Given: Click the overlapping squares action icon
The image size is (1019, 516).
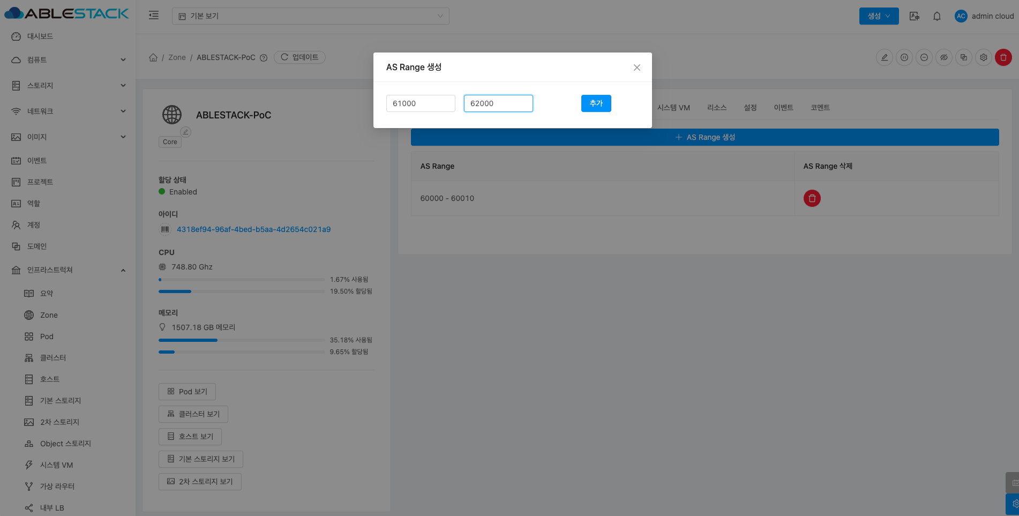Looking at the screenshot, I should click(964, 57).
